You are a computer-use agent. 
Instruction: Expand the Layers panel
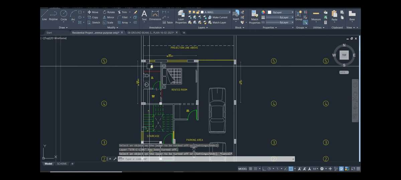pyautogui.click(x=203, y=28)
